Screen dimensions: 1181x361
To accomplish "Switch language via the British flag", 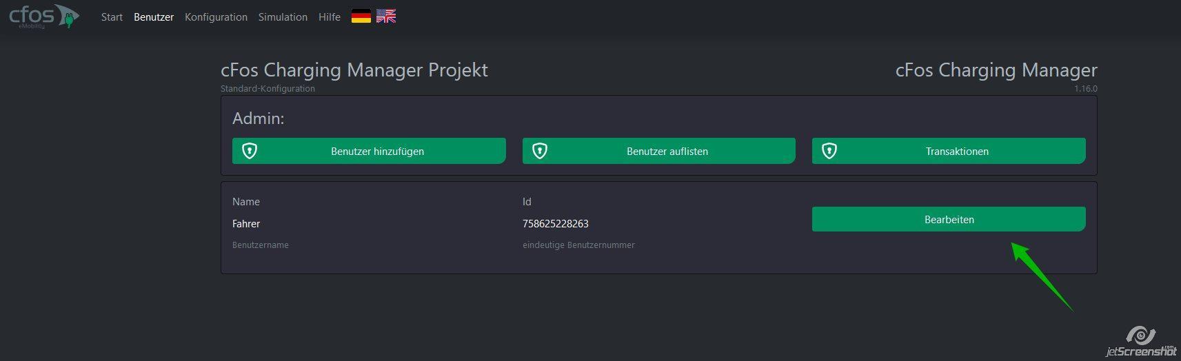I will coord(386,17).
